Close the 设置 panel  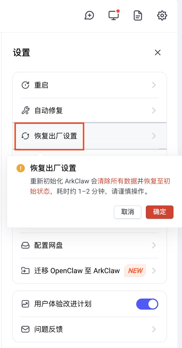[158, 52]
